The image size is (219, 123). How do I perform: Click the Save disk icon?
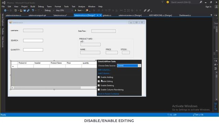coord(25,11)
